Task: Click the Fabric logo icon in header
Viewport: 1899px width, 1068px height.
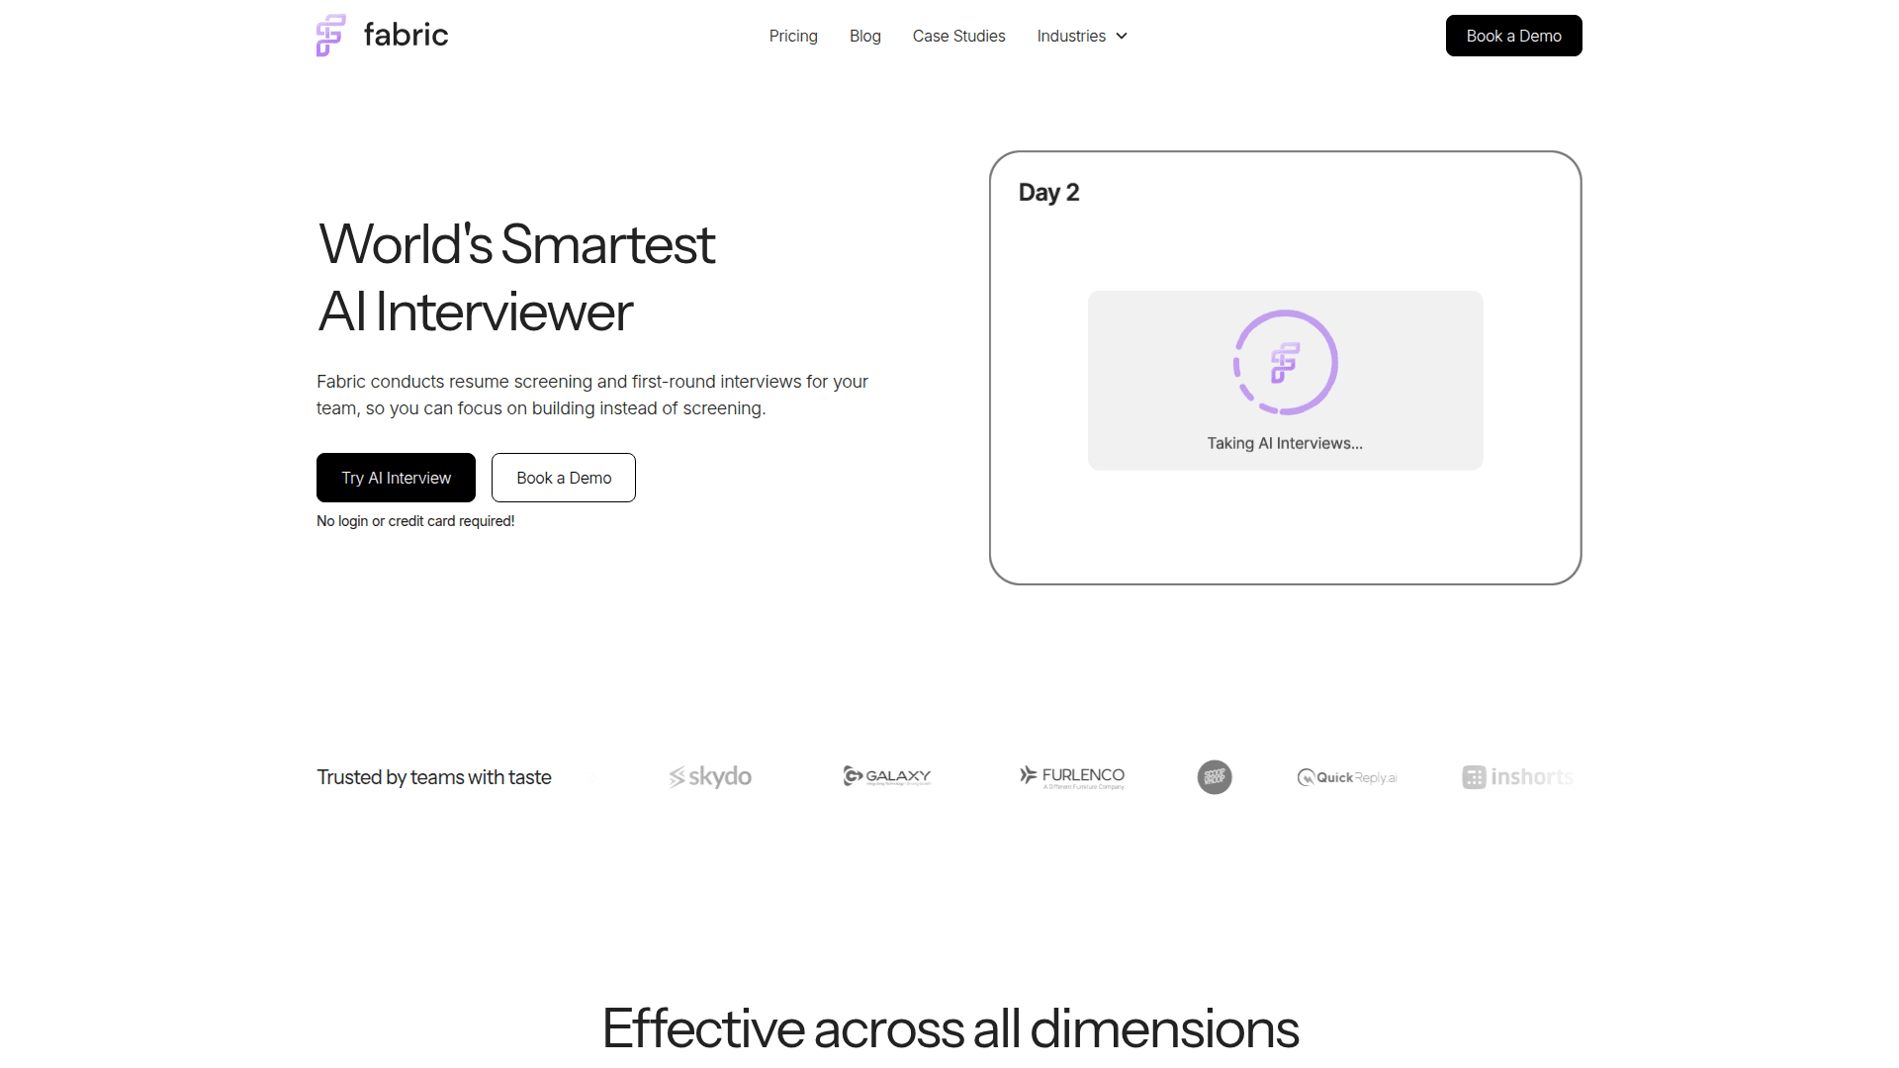Action: [x=330, y=36]
